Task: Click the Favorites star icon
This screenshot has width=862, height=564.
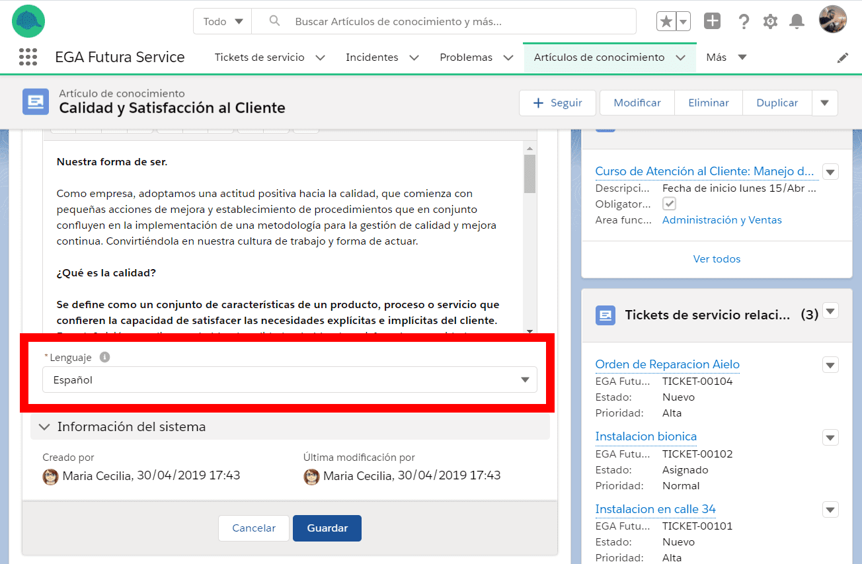Action: [x=666, y=22]
